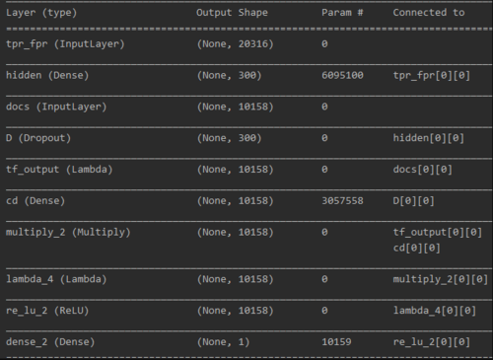Click the dense_2 (Dense) layer name
The height and width of the screenshot is (360, 493).
coord(50,342)
